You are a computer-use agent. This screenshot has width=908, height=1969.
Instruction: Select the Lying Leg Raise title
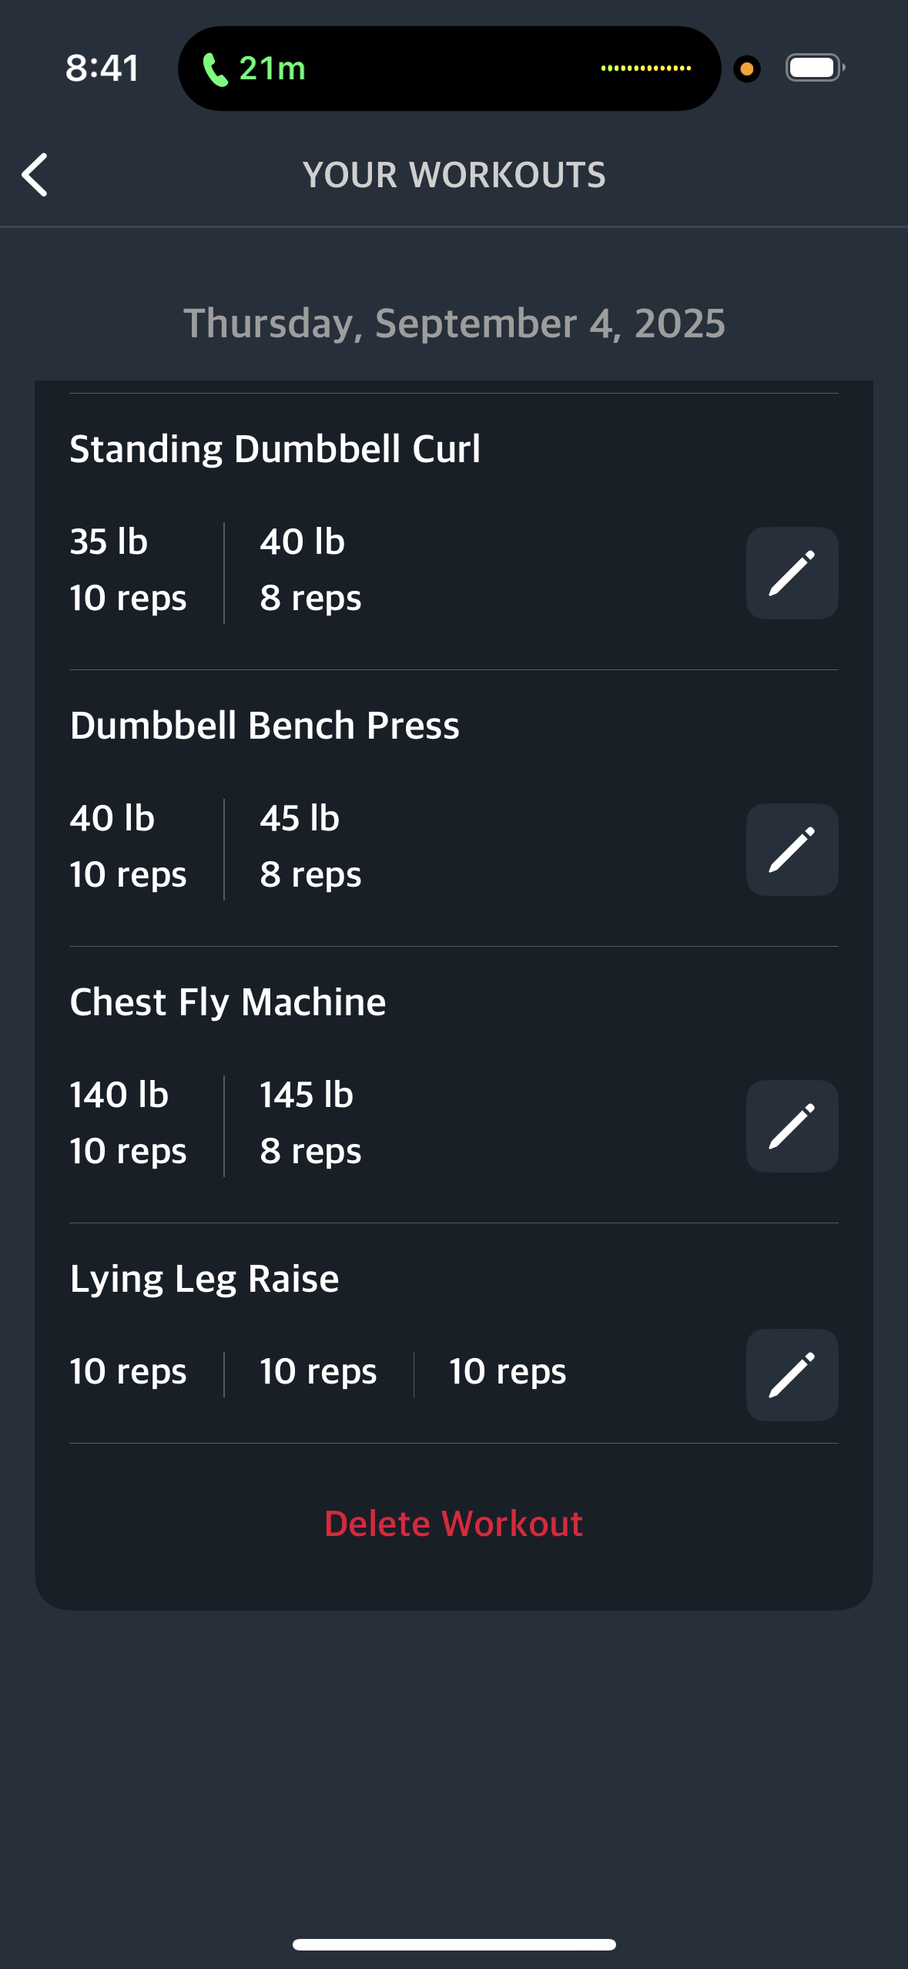[x=204, y=1279]
